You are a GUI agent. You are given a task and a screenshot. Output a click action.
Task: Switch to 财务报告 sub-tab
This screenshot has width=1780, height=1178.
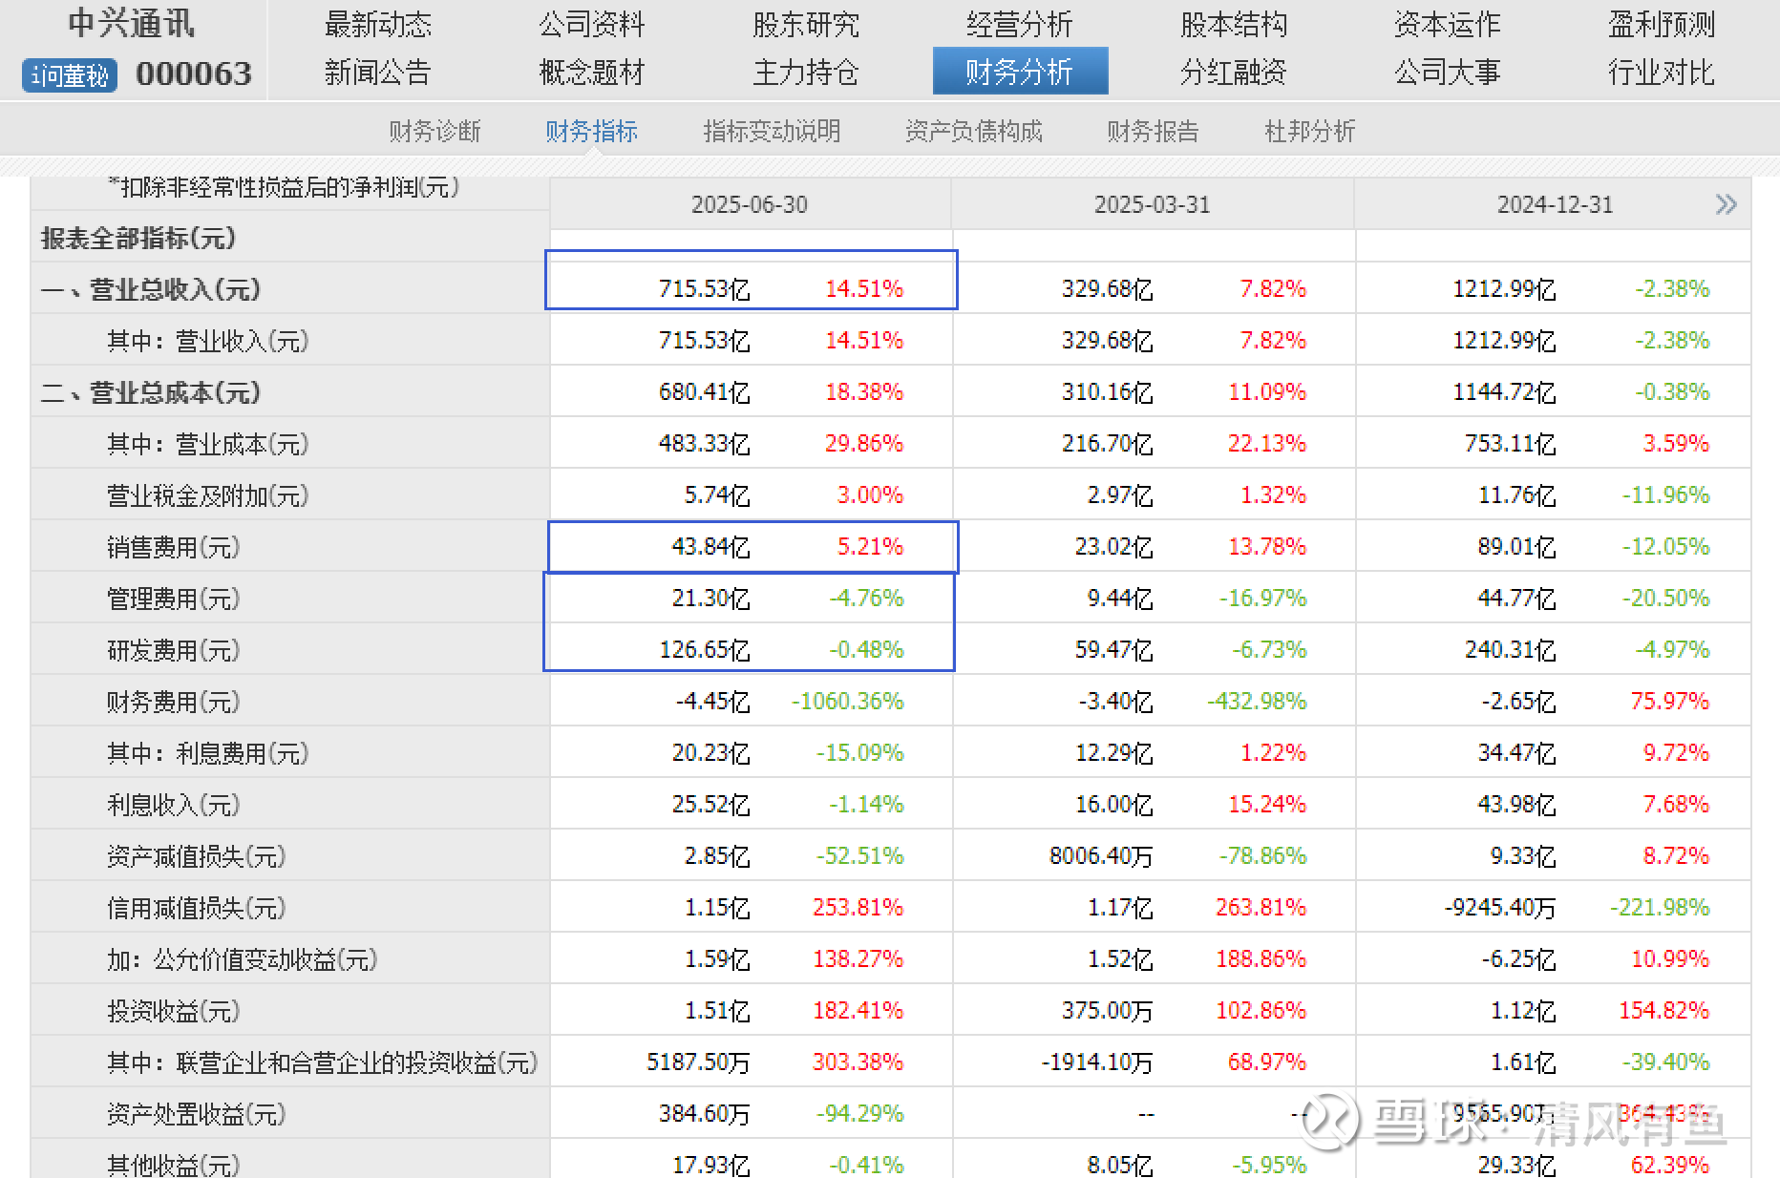click(x=1153, y=131)
